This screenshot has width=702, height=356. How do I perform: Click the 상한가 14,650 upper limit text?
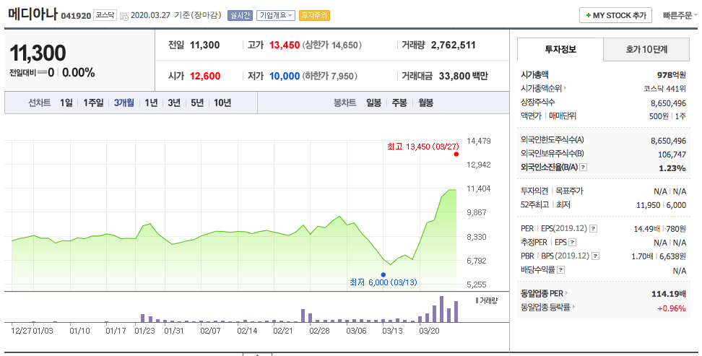[x=332, y=45]
